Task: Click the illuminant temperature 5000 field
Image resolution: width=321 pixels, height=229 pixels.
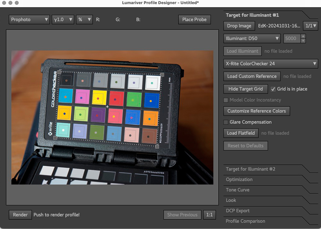Action: click(291, 38)
